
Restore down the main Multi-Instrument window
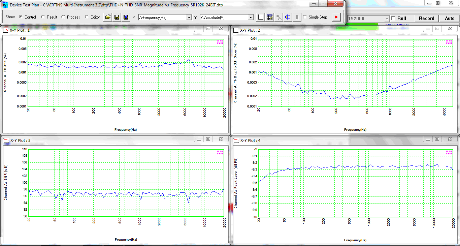pyautogui.click(x=438, y=3)
